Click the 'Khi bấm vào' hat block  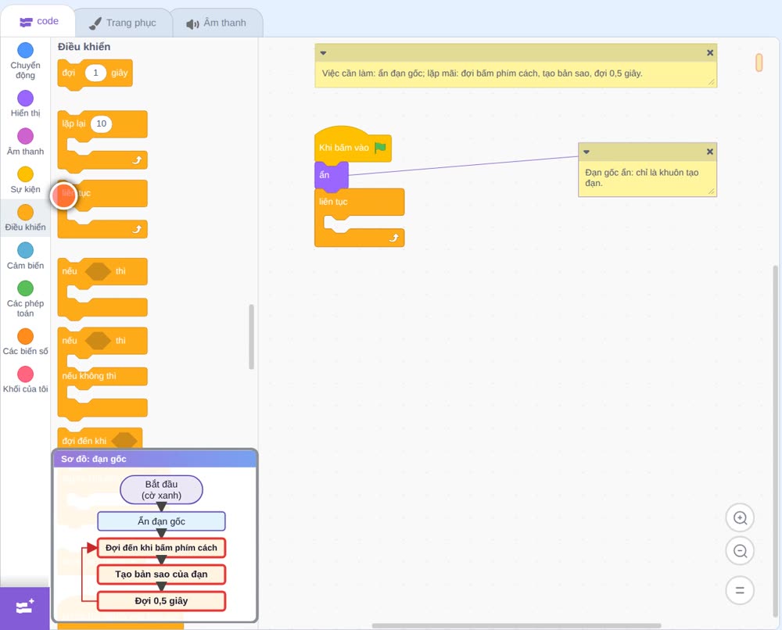pyautogui.click(x=353, y=145)
